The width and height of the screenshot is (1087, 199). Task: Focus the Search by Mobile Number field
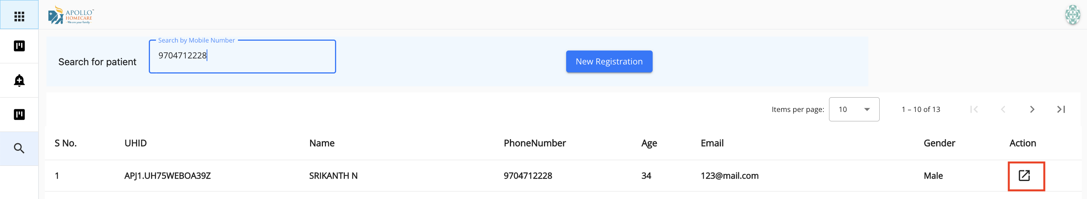coord(242,56)
